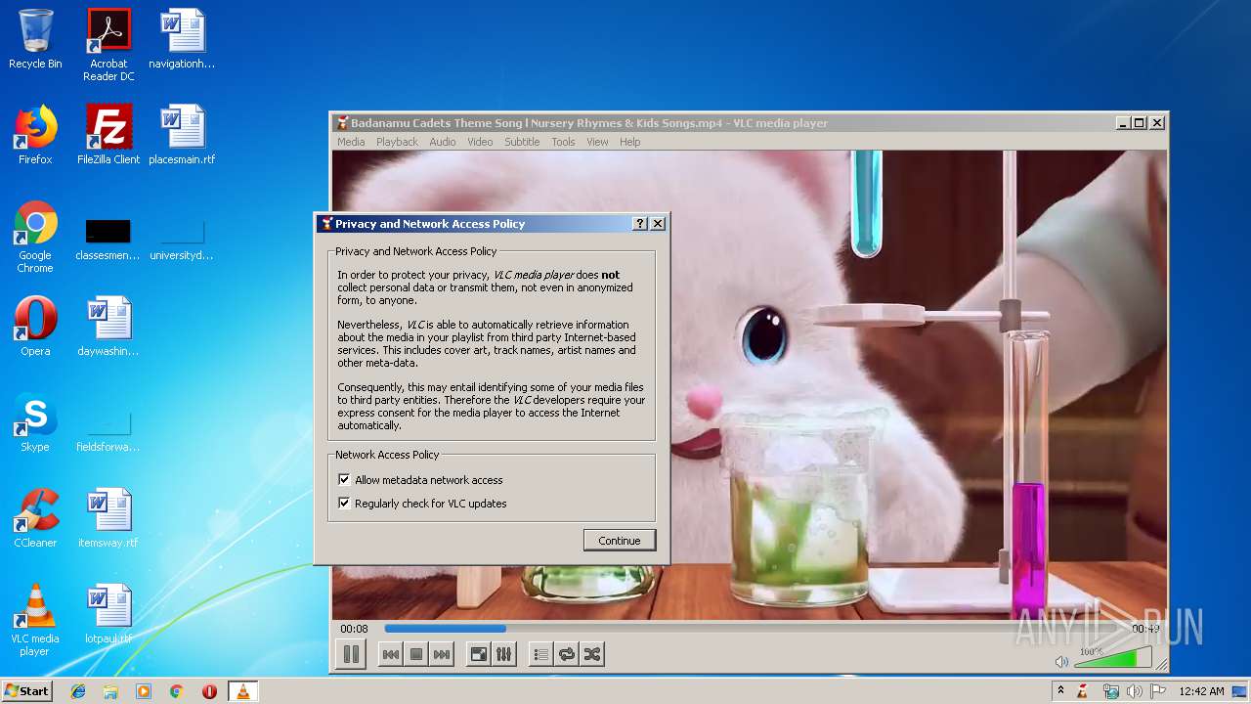Launch VLC media player desktop shortcut
This screenshot has width=1251, height=704.
tap(35, 620)
